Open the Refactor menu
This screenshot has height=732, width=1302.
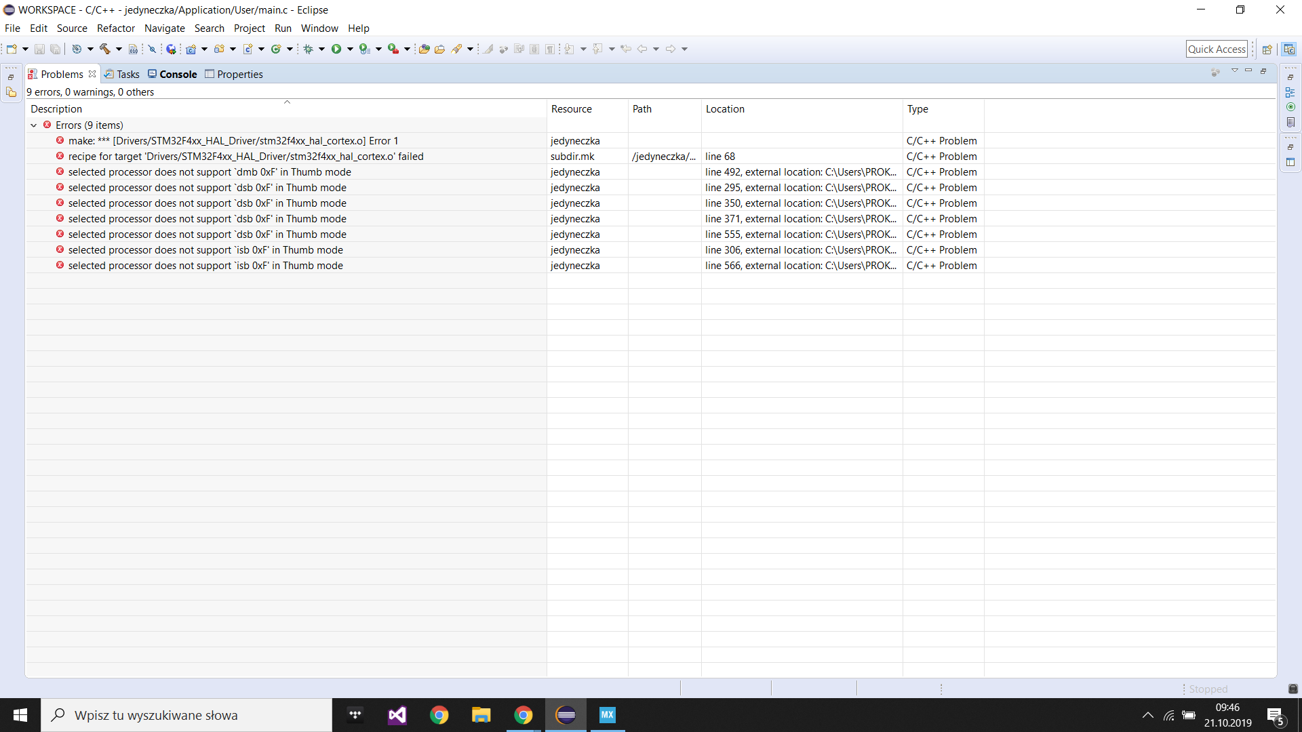pos(116,28)
